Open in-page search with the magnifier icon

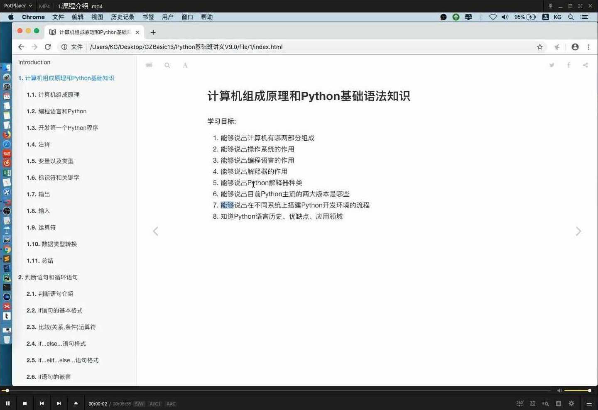pyautogui.click(x=167, y=65)
